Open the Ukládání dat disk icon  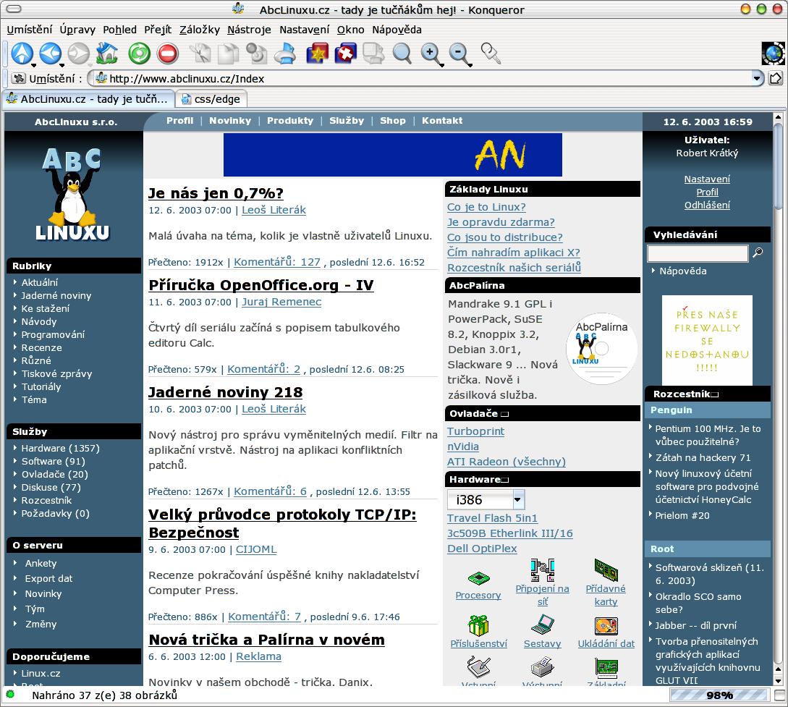606,626
